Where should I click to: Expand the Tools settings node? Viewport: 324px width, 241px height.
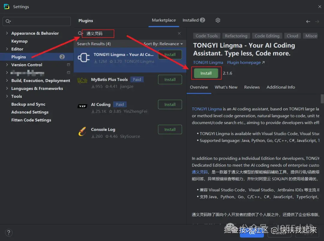tap(7, 96)
